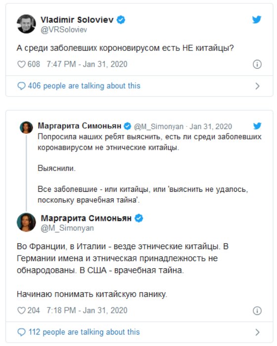Open '406 people are talking about this'
Viewport: 277px width, 346px height.
coord(84,86)
